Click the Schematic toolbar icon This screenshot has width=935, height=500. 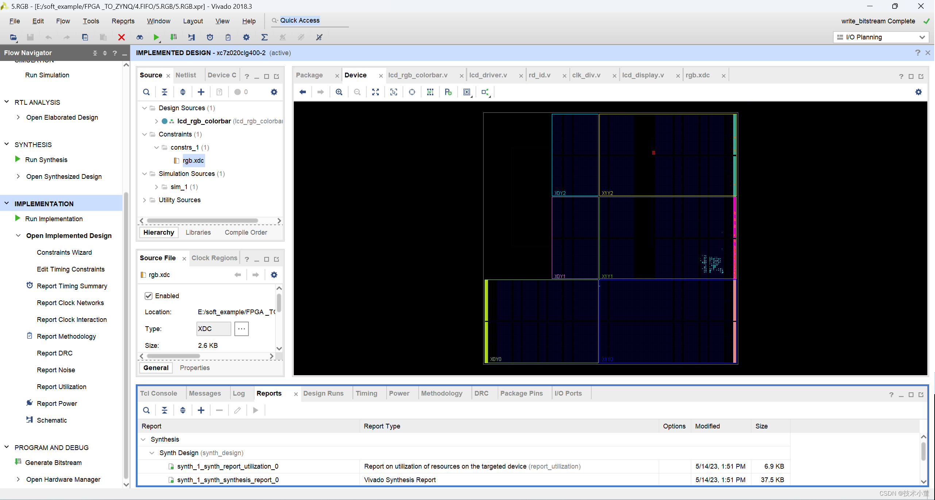(191, 37)
